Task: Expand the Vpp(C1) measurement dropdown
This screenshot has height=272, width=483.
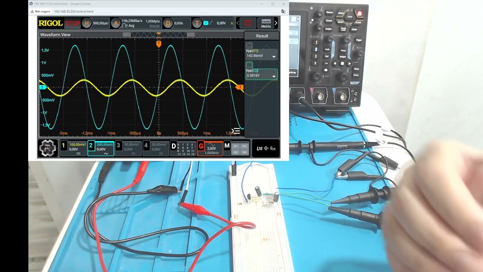Action: pyautogui.click(x=274, y=57)
